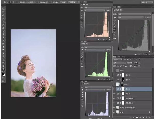This screenshot has width=155, height=120.
Task: Switch to the 图层 layers tab
Action: coord(114,57)
